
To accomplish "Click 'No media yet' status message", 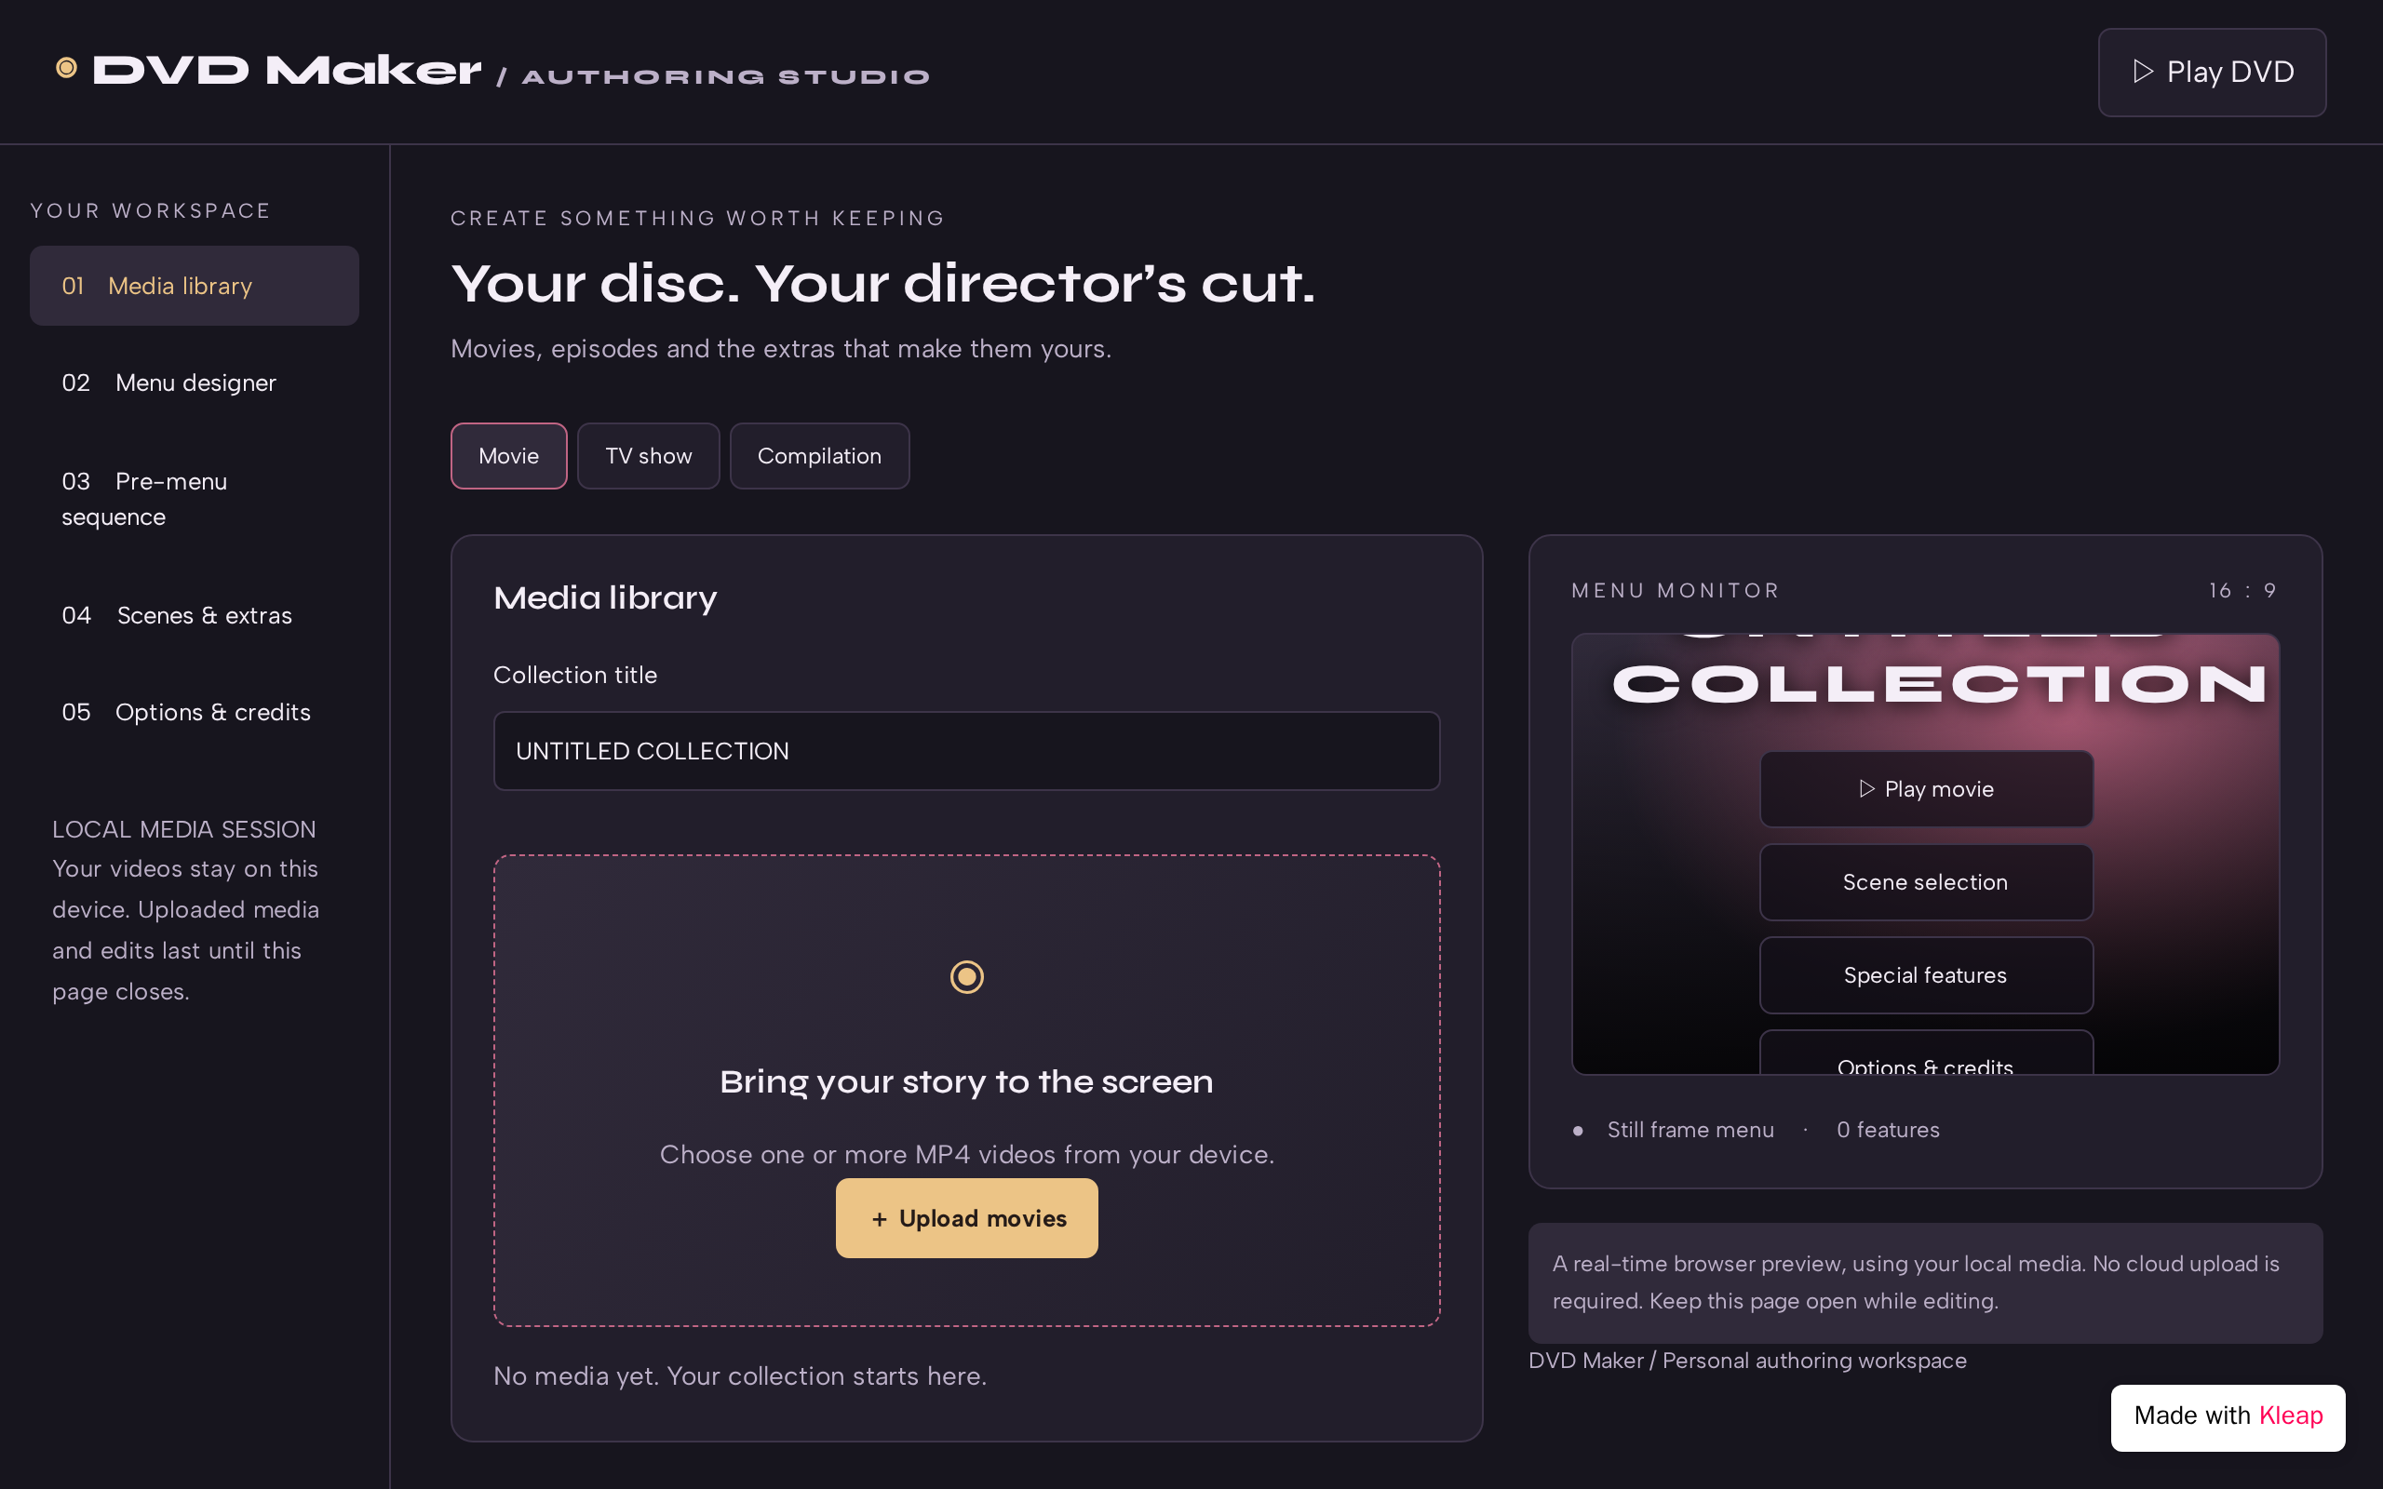I will point(739,1375).
